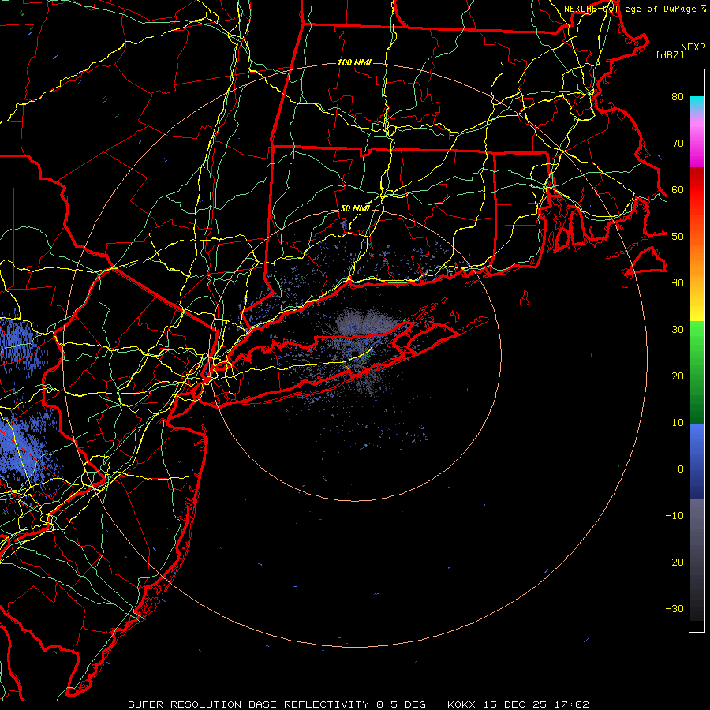Click the "[dBZ]" unit label
The image size is (710, 710).
click(x=670, y=55)
